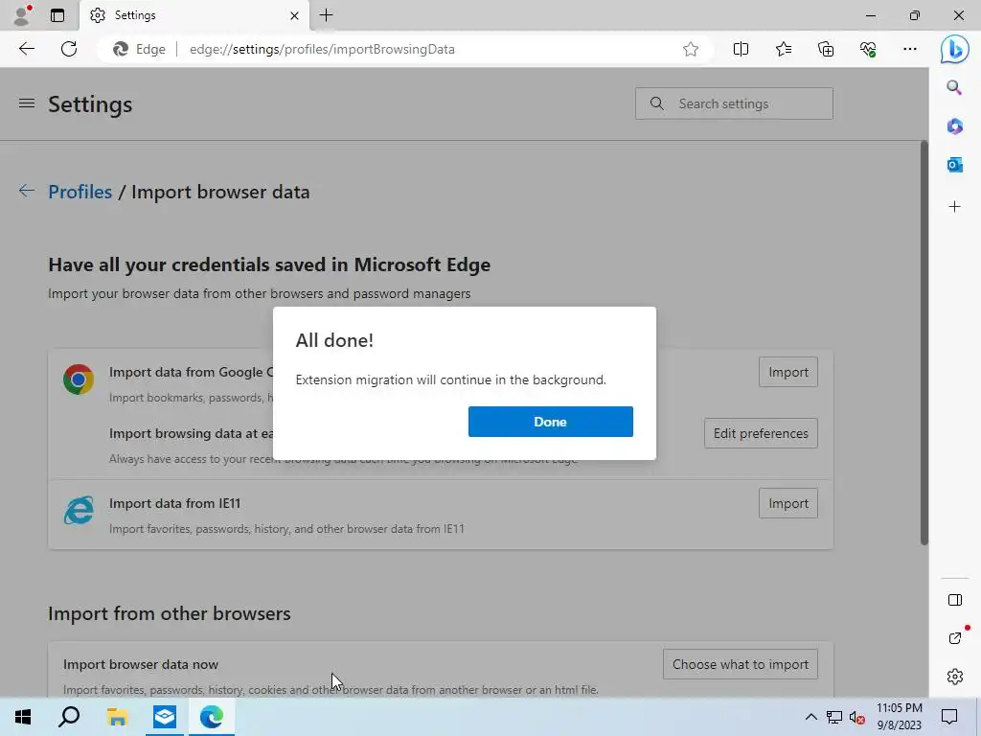Open split screen icon

[741, 49]
